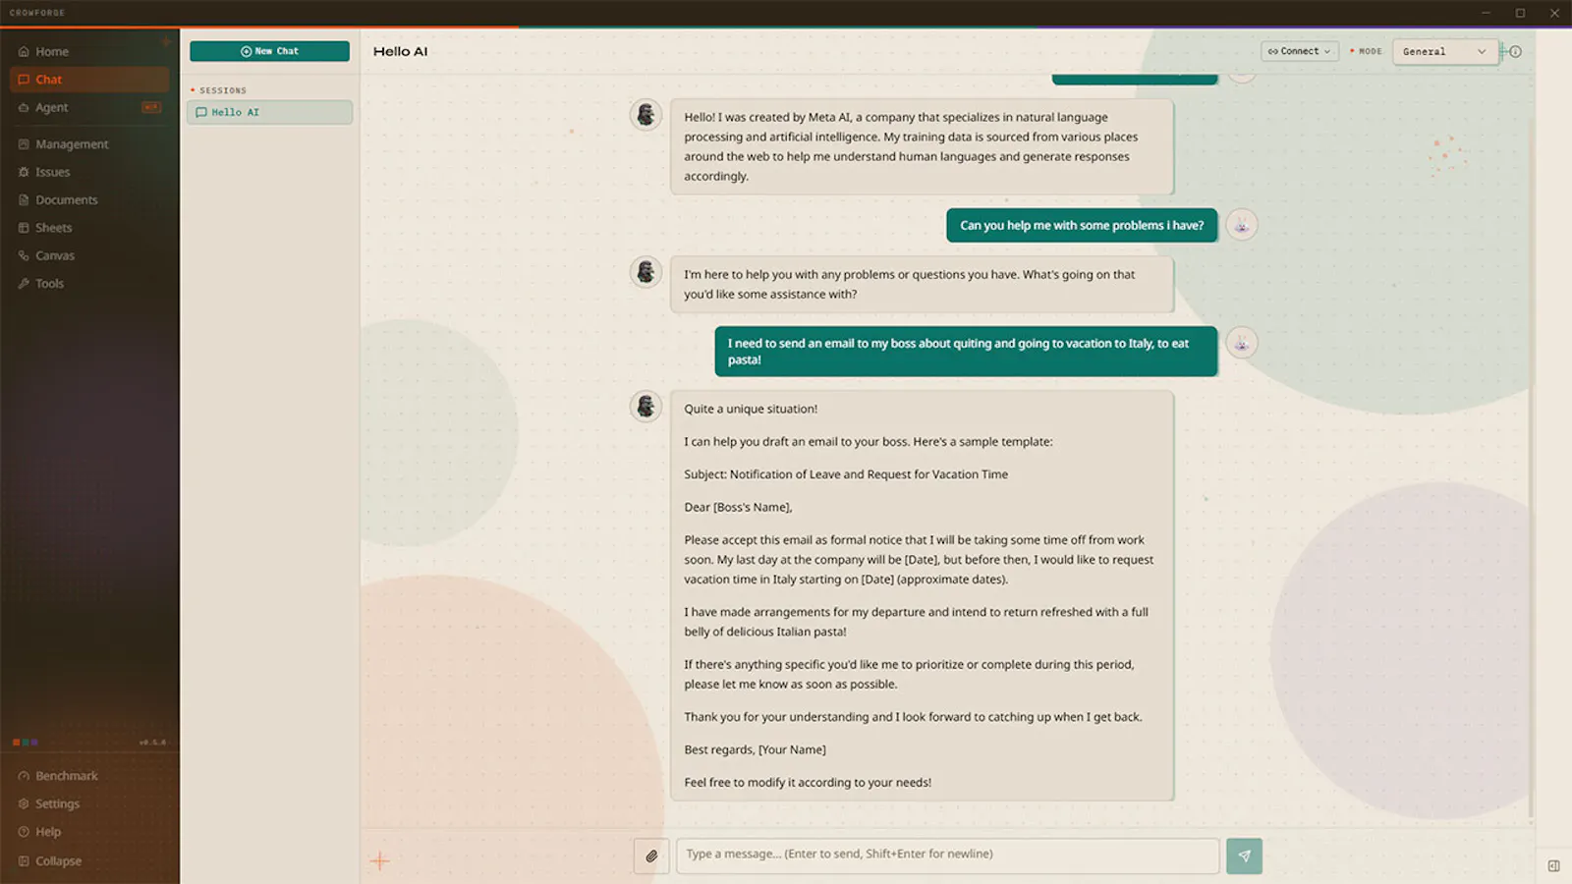
Task: Click the 'Subject: Notification of Leave' line
Action: [x=846, y=474]
